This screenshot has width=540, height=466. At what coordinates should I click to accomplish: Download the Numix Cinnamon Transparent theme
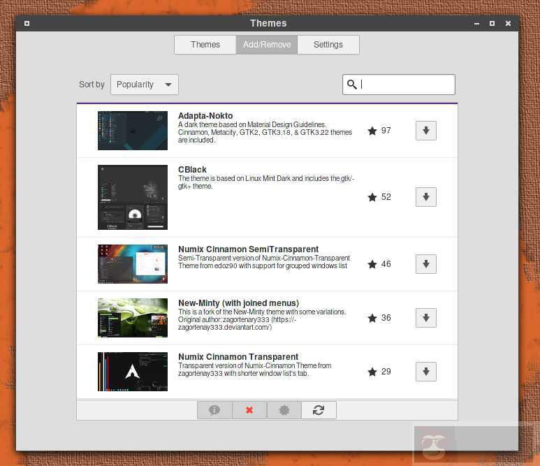click(x=425, y=371)
